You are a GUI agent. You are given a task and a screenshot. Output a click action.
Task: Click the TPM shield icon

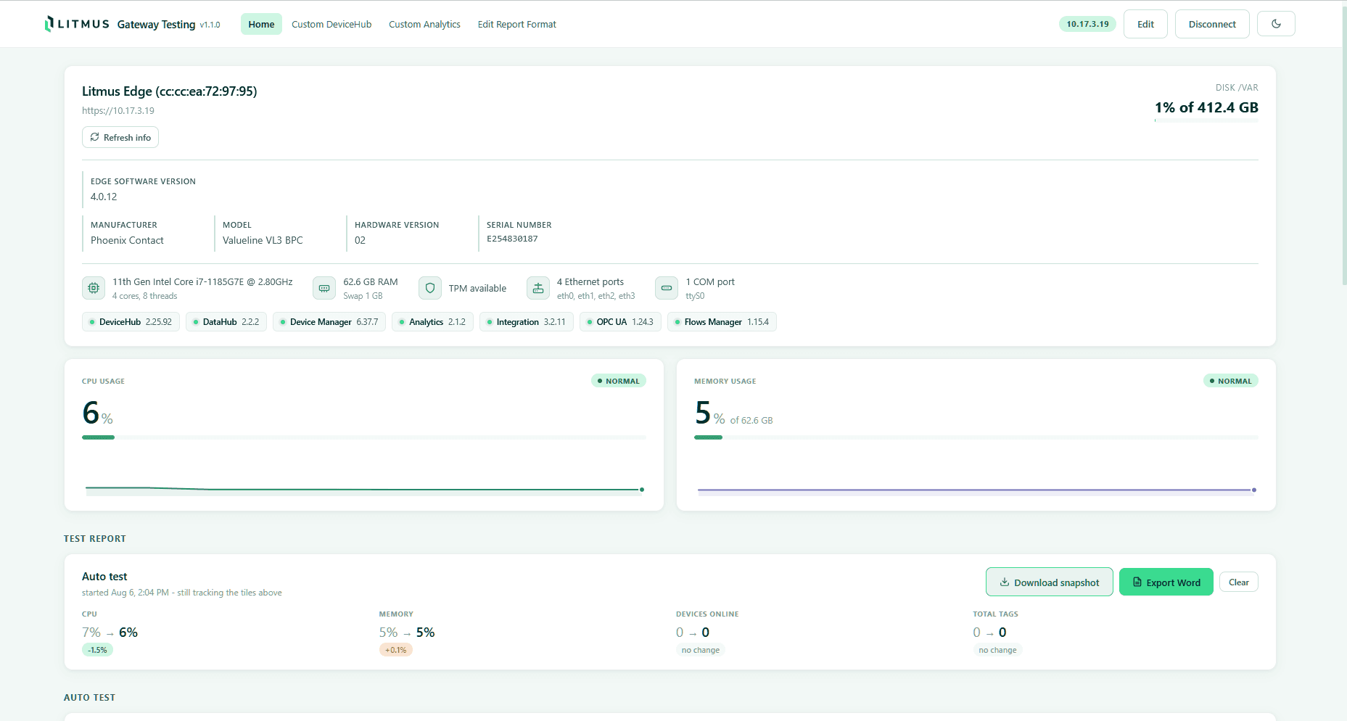click(430, 288)
